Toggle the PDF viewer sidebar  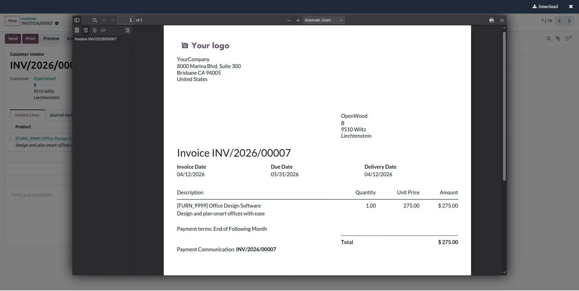[x=77, y=20]
